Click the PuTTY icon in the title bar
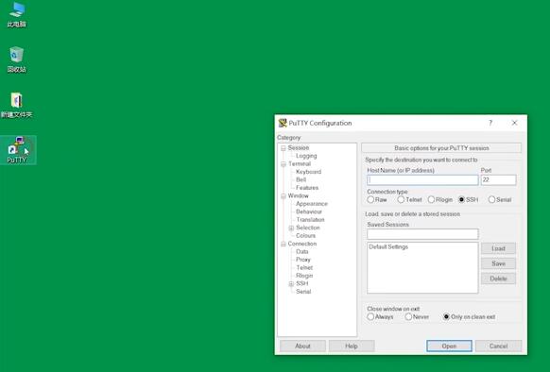Viewport: 550px width, 372px height. pos(283,123)
